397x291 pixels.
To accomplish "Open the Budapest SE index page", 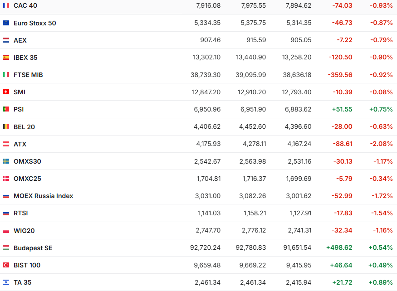I will coord(33,248).
